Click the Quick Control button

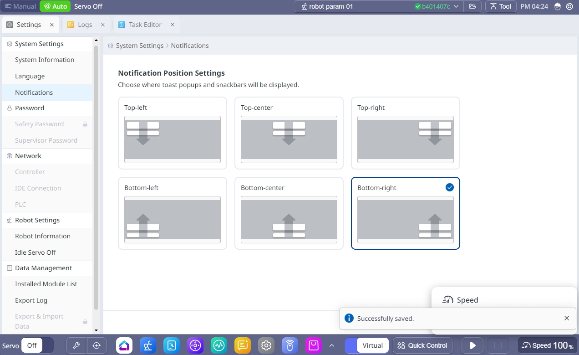click(422, 345)
